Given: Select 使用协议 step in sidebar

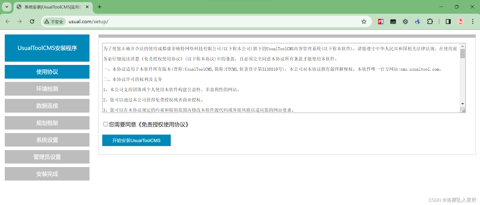Looking at the screenshot, I should click(x=47, y=72).
